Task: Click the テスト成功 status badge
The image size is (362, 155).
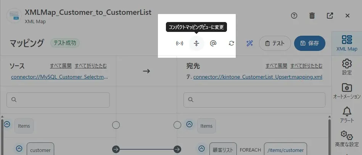Action: pyautogui.click(x=65, y=43)
